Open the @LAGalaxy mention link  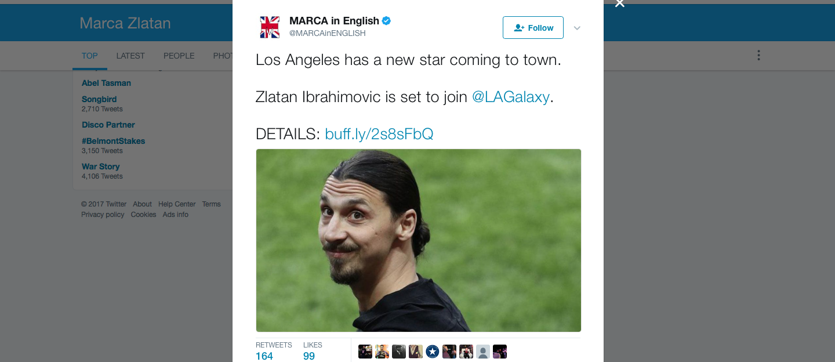pos(511,97)
